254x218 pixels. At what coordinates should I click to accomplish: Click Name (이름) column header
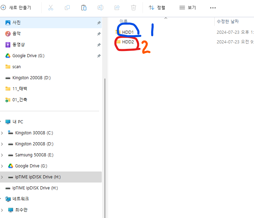click(x=124, y=21)
